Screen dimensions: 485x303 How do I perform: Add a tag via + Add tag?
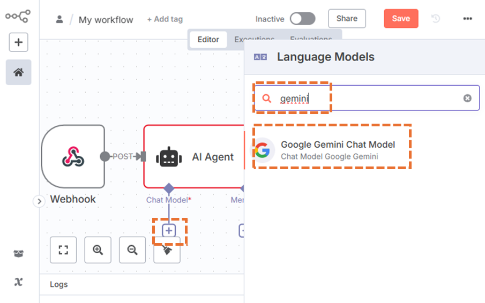(x=165, y=19)
